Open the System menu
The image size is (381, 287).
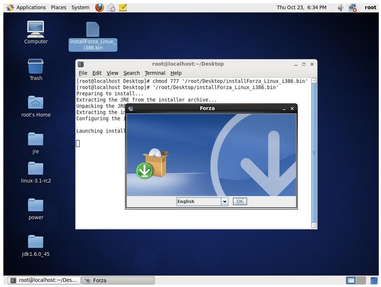pos(81,7)
